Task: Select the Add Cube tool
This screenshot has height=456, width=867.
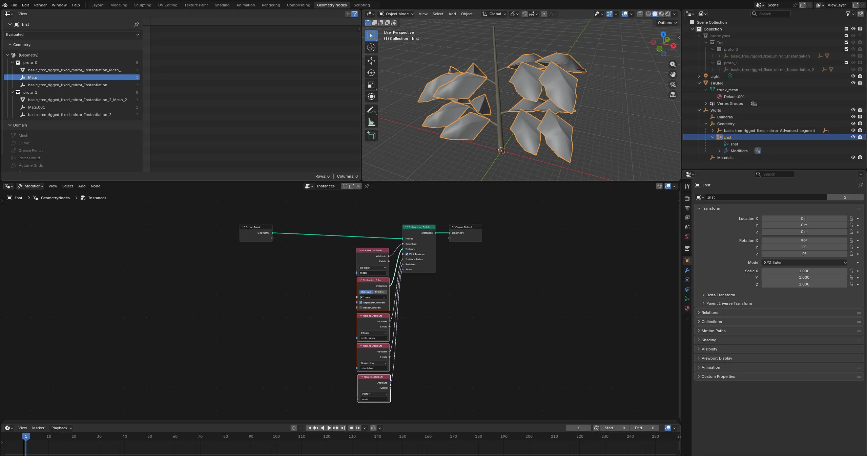Action: pyautogui.click(x=371, y=136)
